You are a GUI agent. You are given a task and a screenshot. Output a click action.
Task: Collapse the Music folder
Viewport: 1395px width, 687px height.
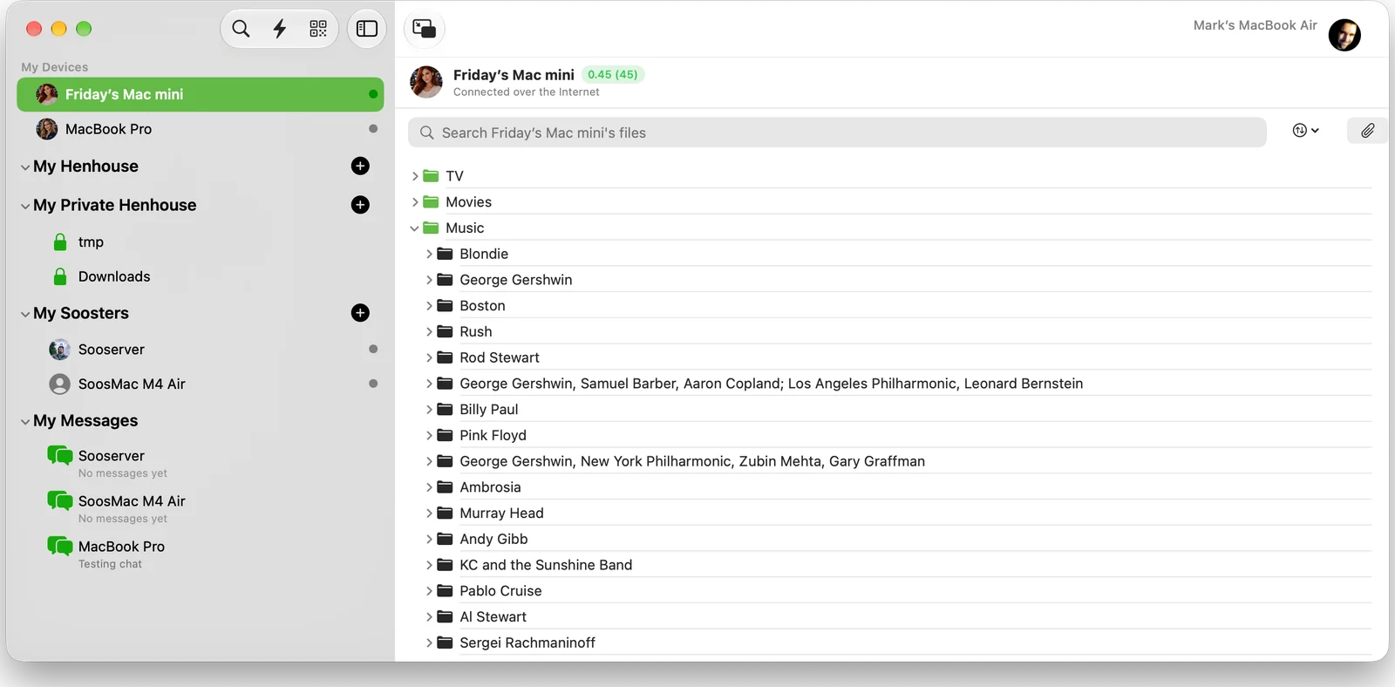414,228
